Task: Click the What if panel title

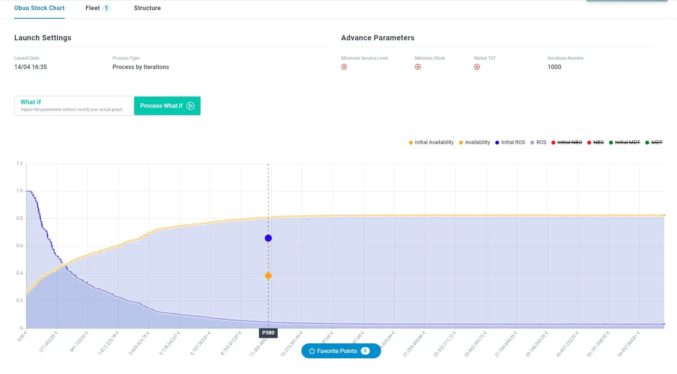Action: [31, 102]
